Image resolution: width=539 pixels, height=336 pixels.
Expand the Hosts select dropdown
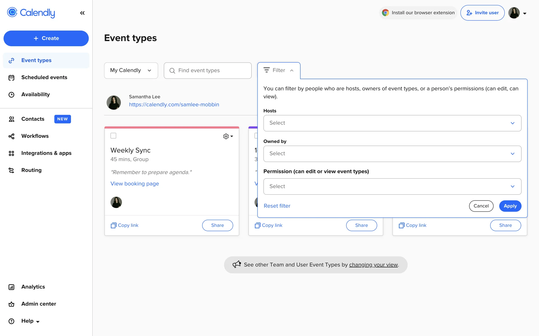coord(392,123)
